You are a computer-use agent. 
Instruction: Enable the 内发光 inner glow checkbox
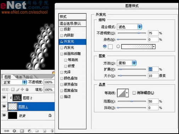tap(62, 48)
